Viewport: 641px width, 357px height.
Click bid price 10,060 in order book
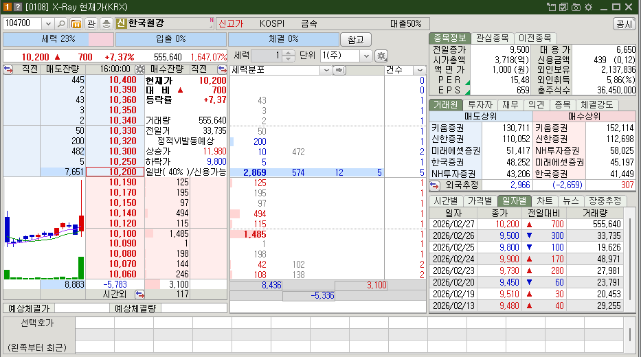(122, 275)
